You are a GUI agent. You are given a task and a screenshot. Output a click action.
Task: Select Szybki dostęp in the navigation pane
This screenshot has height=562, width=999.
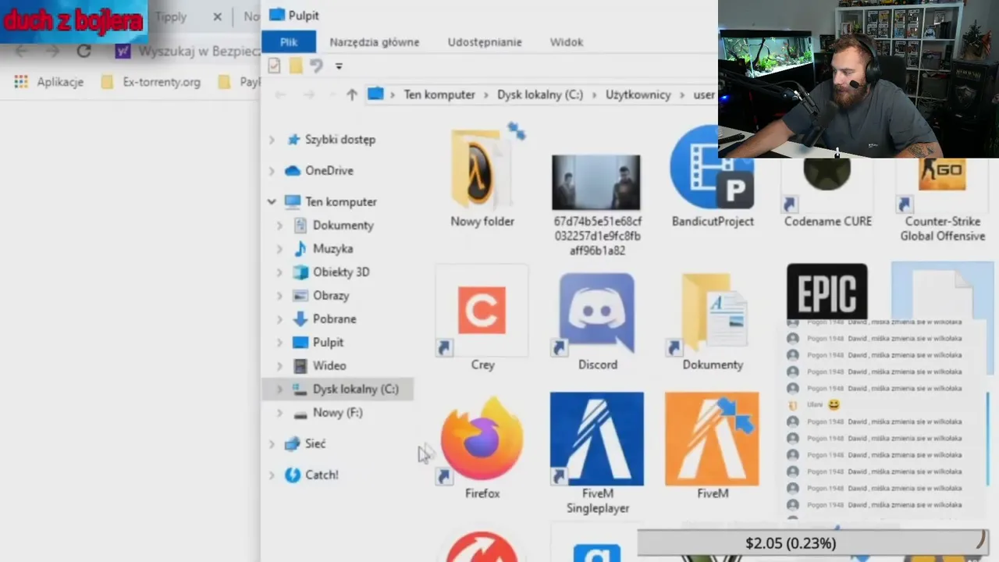[x=340, y=140]
